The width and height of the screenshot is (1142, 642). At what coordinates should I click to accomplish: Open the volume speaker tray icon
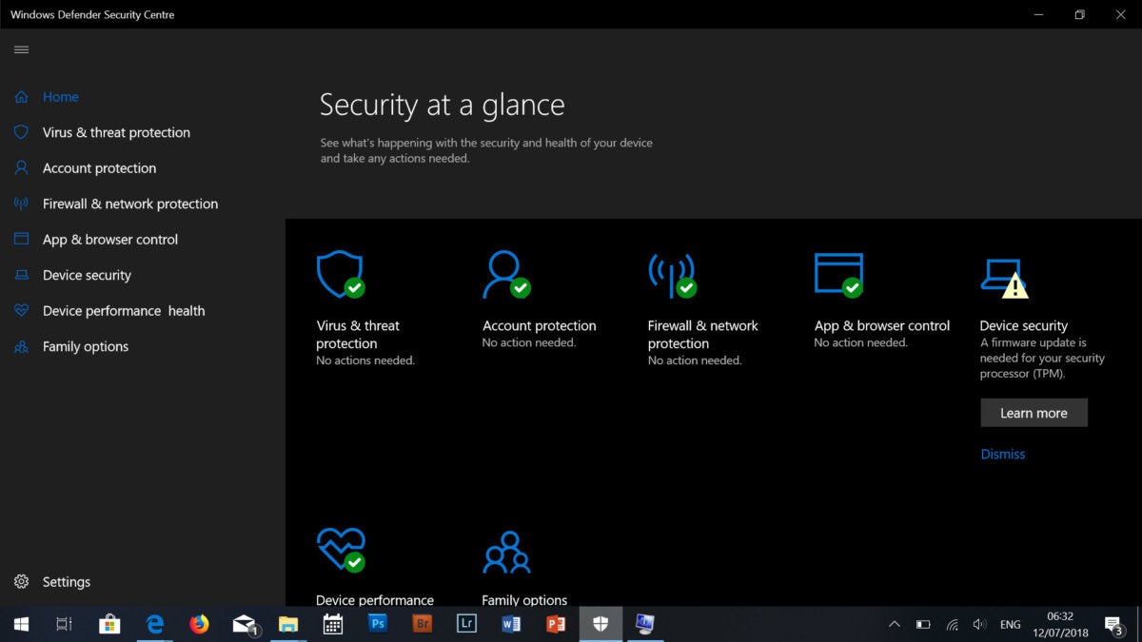(980, 625)
